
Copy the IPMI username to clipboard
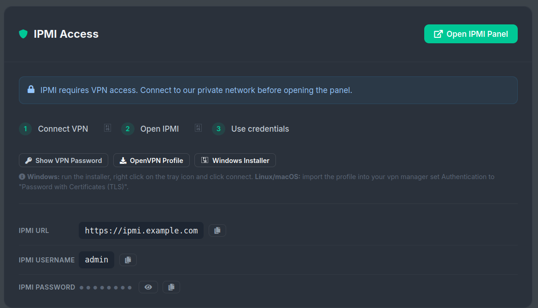click(128, 260)
